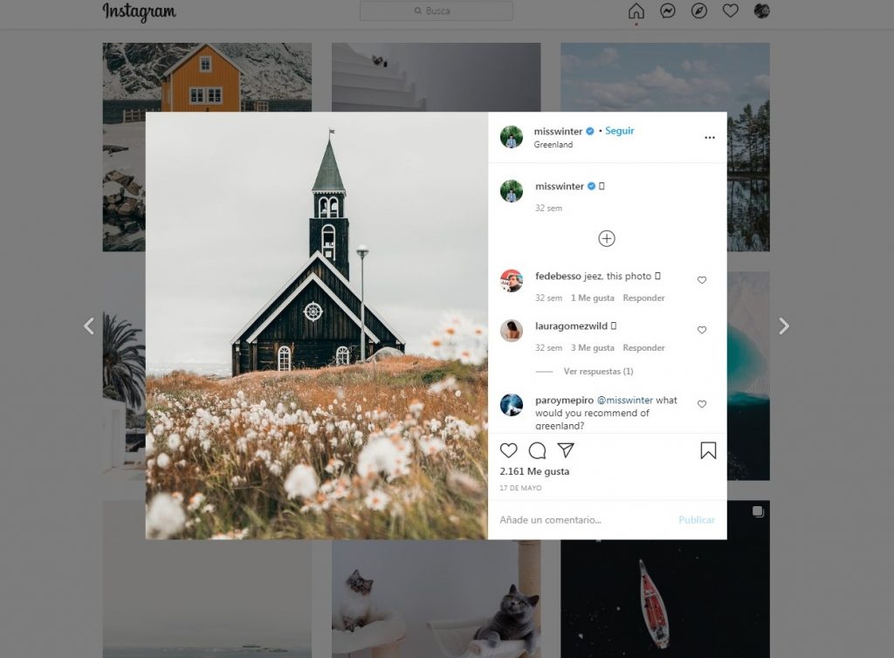
Task: Follow misswinter via the Seguir link
Action: 619,131
